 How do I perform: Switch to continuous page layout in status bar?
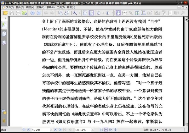point(106,130)
